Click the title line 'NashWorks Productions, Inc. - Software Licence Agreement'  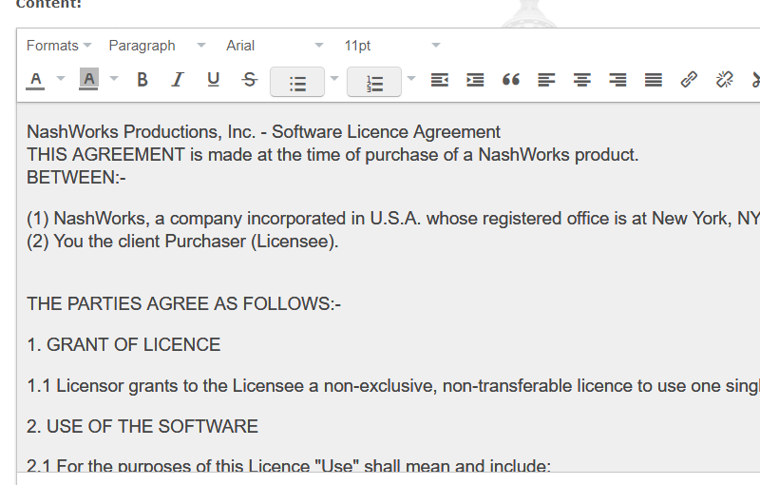pos(263,132)
